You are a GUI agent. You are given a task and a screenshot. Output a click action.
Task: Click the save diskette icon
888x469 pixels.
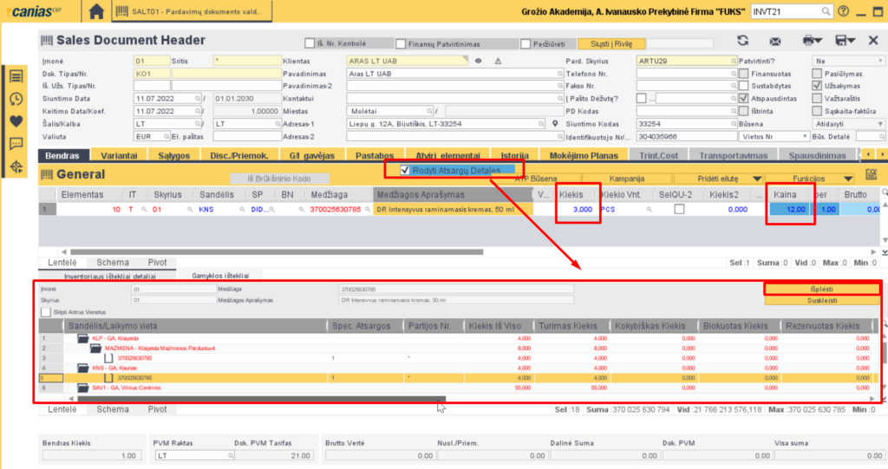pyautogui.click(x=840, y=41)
